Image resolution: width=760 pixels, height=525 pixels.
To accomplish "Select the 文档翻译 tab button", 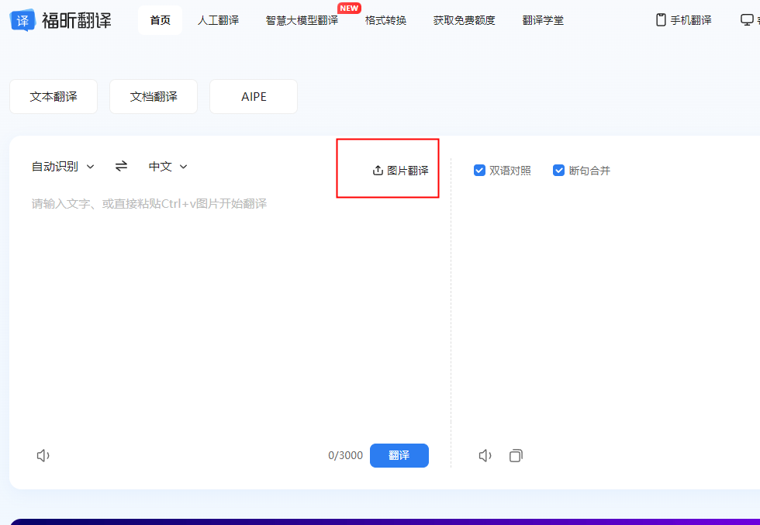I will pos(154,96).
